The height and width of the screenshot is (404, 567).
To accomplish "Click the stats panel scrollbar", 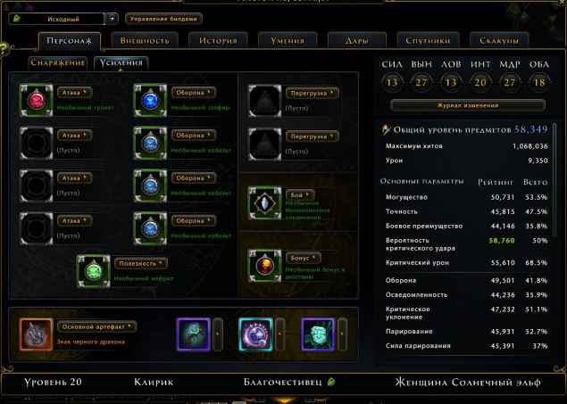I will pos(555,180).
